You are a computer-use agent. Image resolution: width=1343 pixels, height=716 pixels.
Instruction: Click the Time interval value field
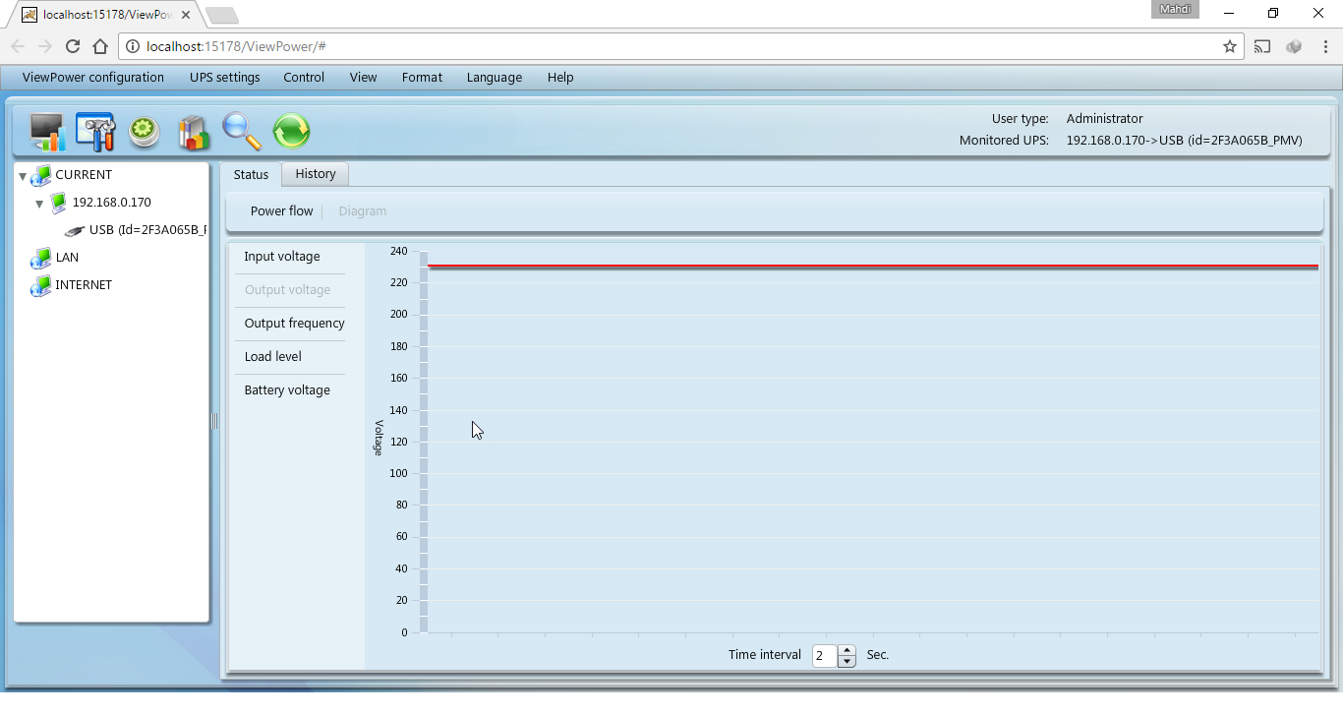click(824, 656)
